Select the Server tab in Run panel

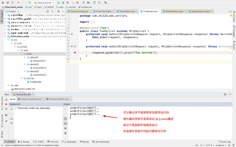tap(13, 99)
